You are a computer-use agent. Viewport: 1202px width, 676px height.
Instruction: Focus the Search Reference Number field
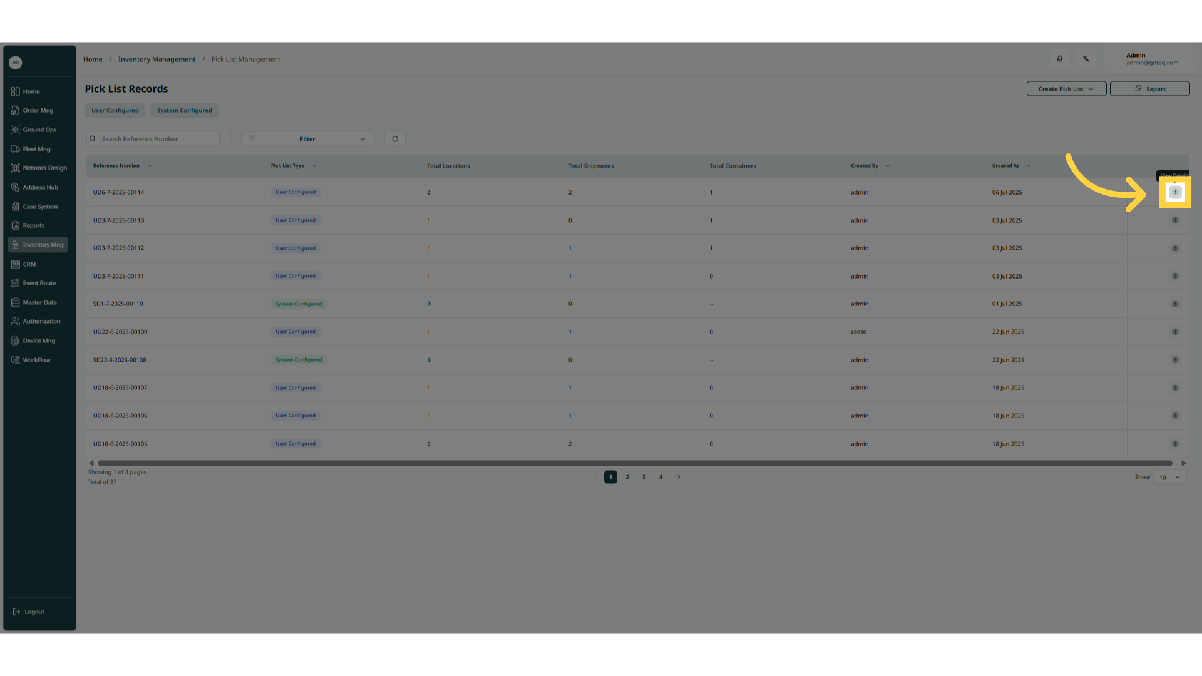[x=153, y=139]
